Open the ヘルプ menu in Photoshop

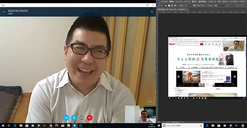[243, 2]
